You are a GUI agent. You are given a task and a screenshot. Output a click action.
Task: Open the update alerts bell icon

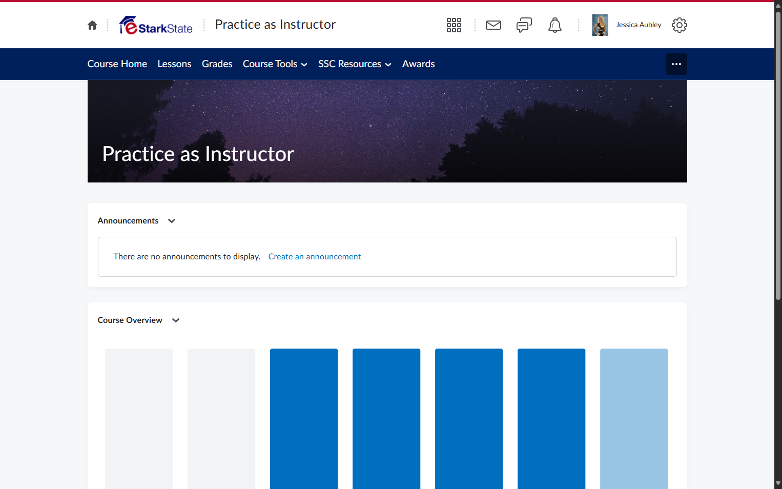tap(555, 25)
